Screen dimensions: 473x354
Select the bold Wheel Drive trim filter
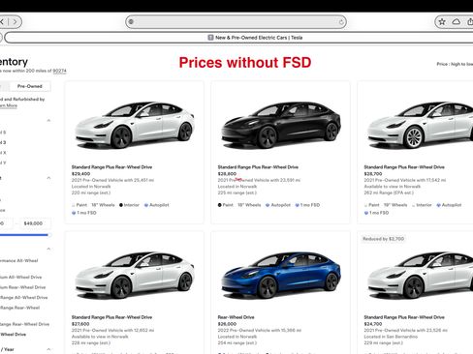tap(13, 335)
